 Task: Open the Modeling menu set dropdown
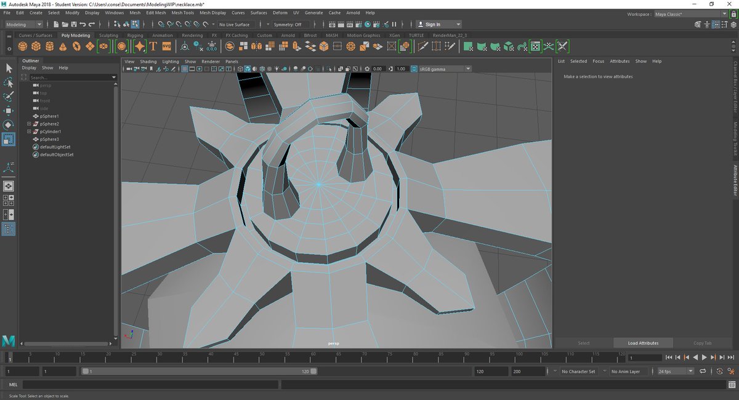[24, 25]
